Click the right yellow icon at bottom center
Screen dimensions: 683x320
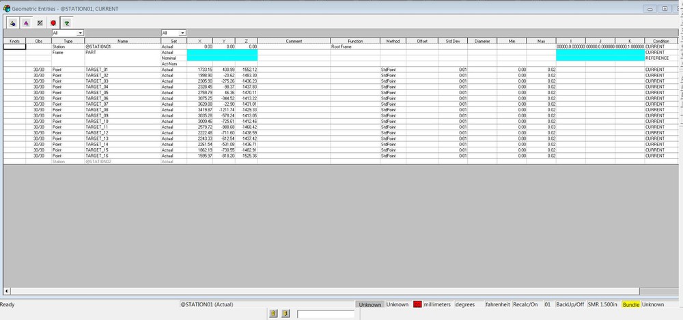coord(285,313)
